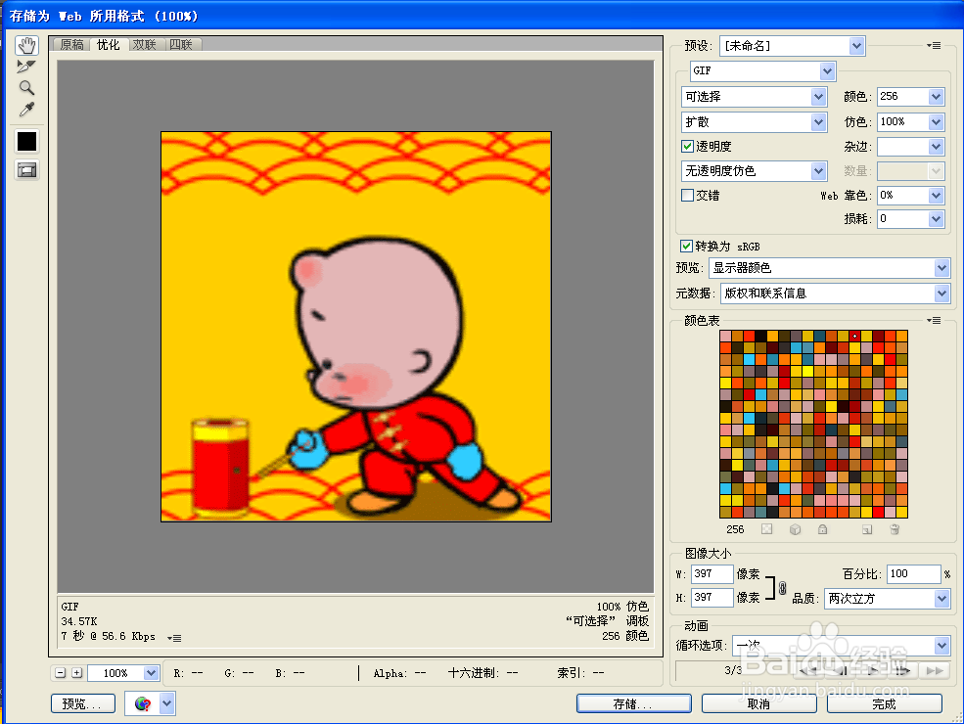Select the Hand tool

point(26,44)
